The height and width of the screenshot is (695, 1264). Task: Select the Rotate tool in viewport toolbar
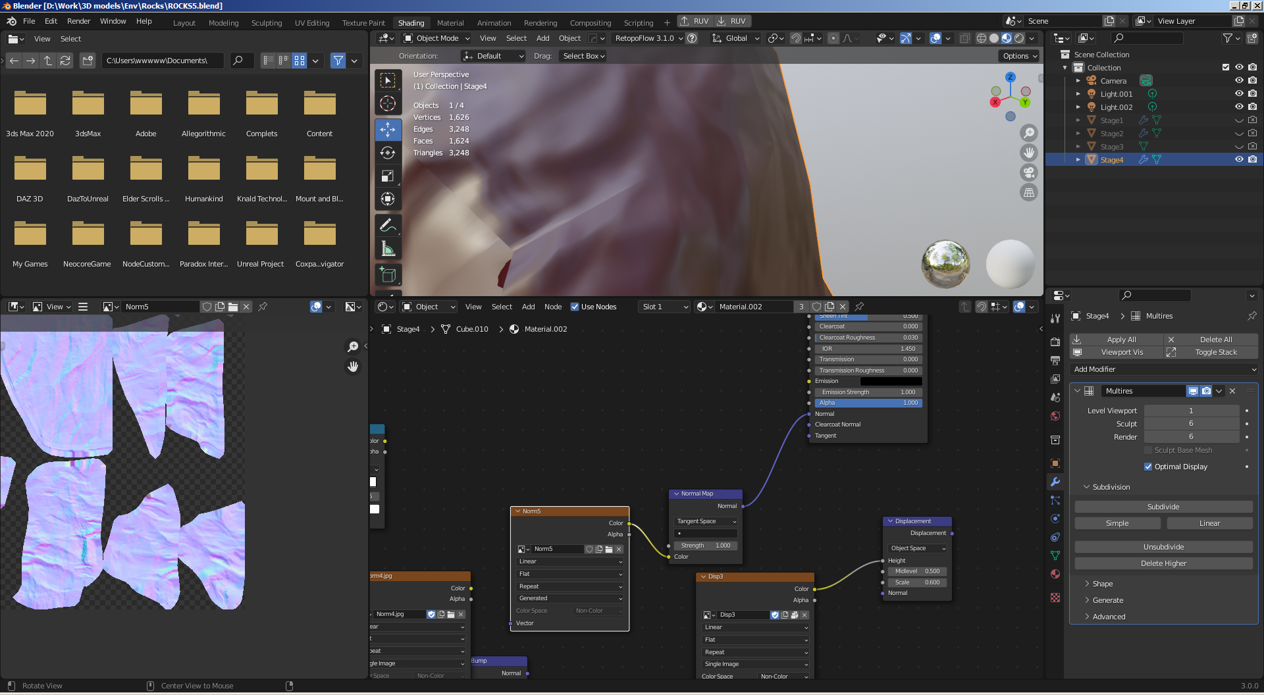click(x=388, y=153)
